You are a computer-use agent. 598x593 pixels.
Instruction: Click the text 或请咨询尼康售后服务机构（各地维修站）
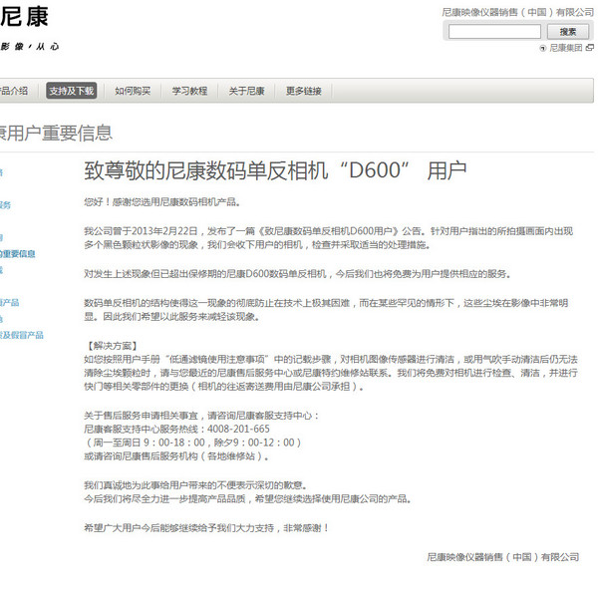[x=176, y=456]
